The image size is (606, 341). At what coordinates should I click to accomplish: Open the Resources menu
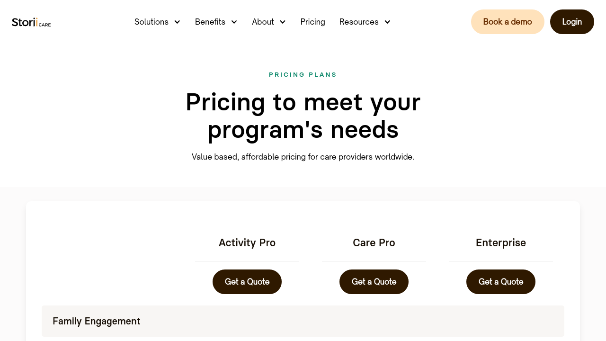tap(359, 22)
